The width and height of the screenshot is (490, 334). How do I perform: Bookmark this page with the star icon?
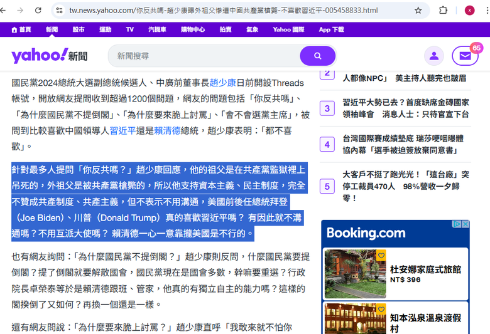coord(418,11)
